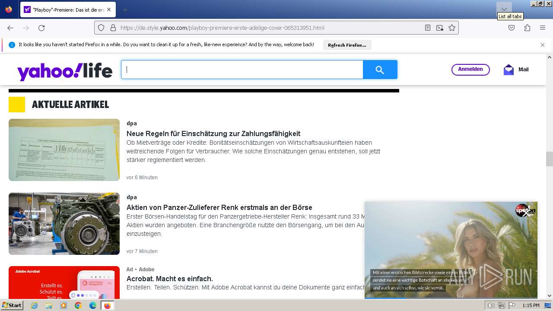Open the volume speaker tray icon
Viewport: 553px width, 311px height.
coord(491,305)
